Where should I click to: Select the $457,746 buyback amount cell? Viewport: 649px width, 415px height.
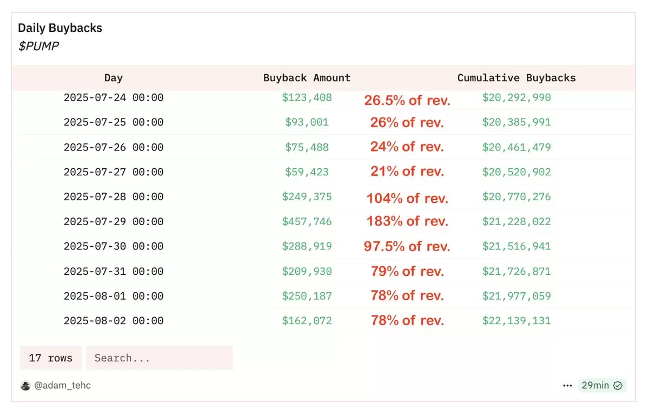coord(307,222)
